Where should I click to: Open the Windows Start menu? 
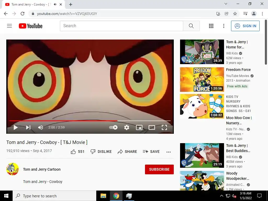point(6,196)
